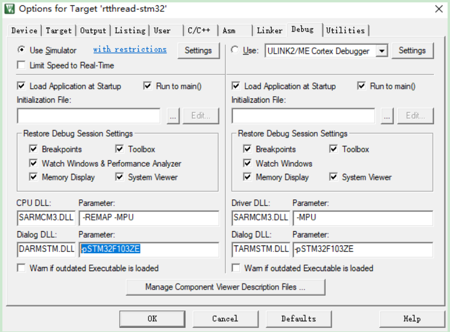Open Simulator Settings button

(198, 50)
